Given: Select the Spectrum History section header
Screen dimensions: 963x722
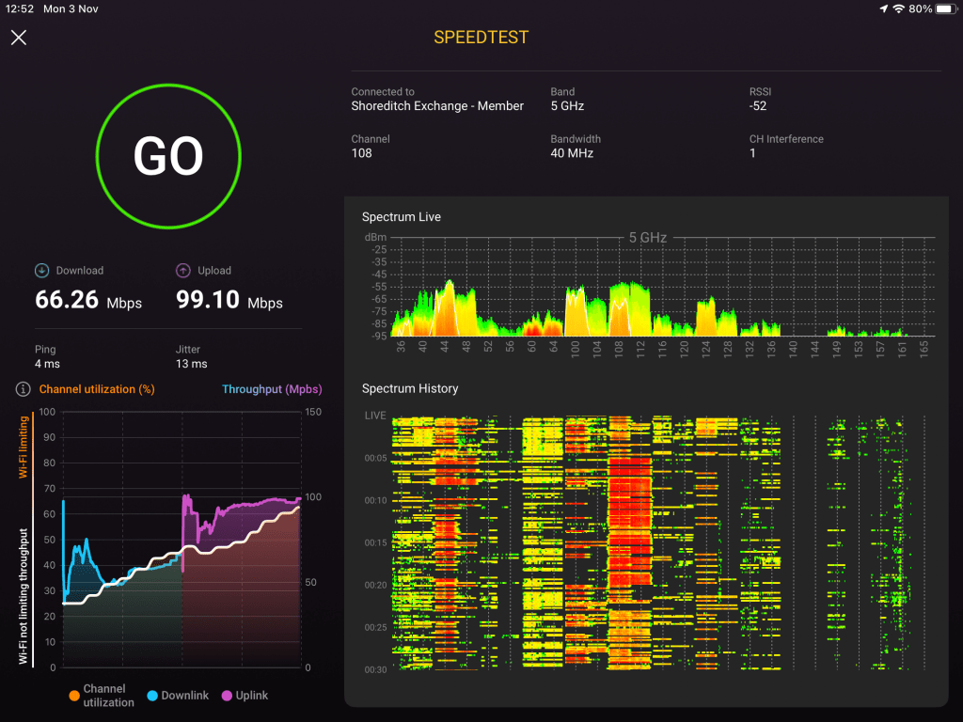Looking at the screenshot, I should pos(408,388).
